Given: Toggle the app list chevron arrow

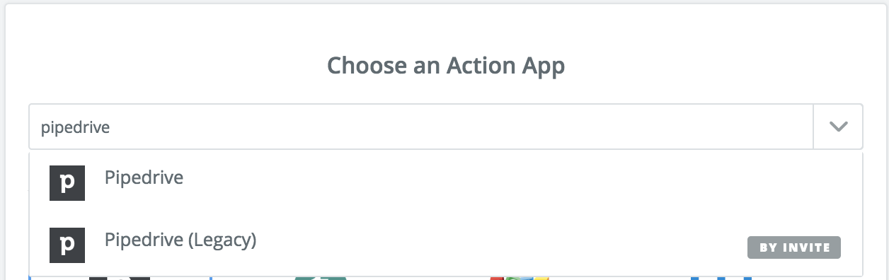Looking at the screenshot, I should 838,127.
